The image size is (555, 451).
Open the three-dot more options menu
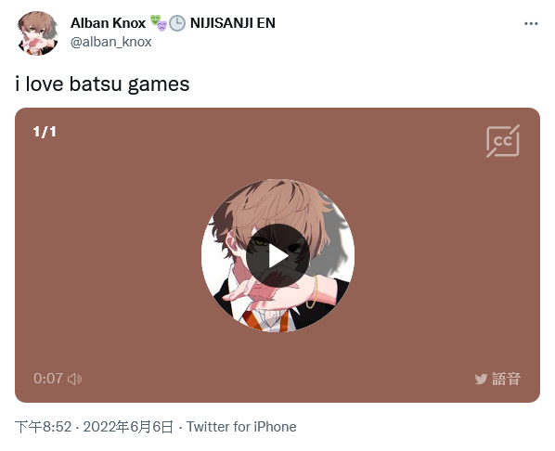click(x=531, y=24)
